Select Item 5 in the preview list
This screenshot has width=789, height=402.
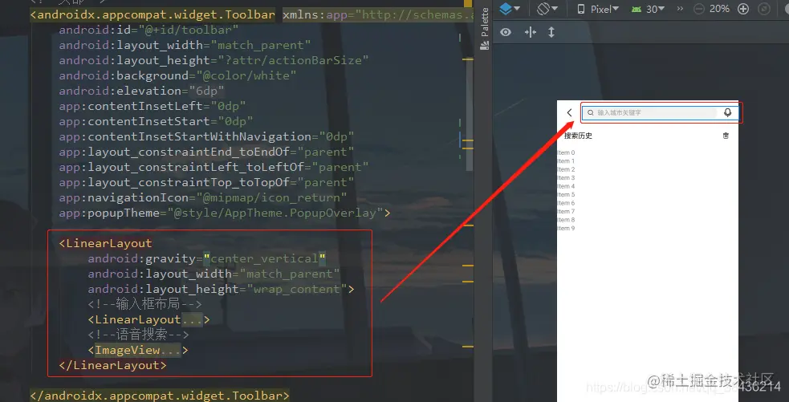coord(566,194)
